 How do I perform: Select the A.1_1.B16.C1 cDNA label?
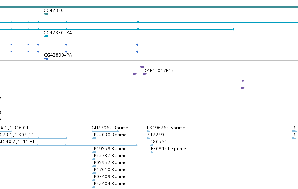14,128
